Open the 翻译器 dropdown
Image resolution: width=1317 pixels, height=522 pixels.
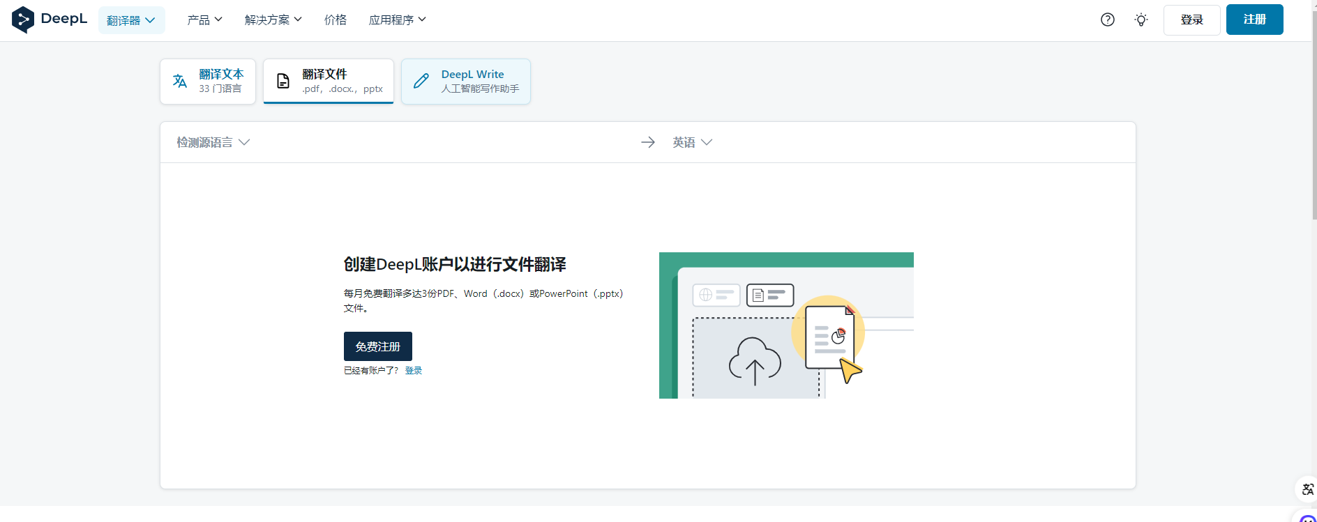(x=131, y=20)
